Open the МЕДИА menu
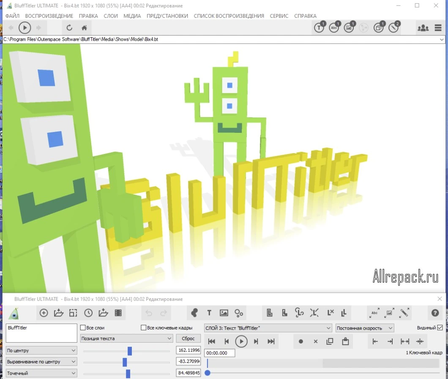 click(x=132, y=16)
